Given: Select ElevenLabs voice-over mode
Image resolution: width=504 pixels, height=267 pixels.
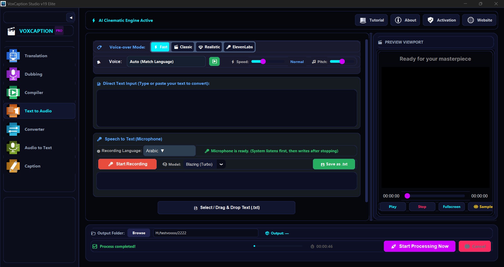Looking at the screenshot, I should point(239,47).
